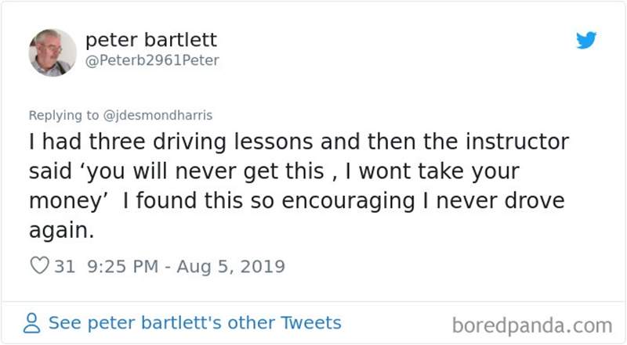Open the @Peterb2961Peter handle
The height and width of the screenshot is (345, 627).
tap(152, 61)
